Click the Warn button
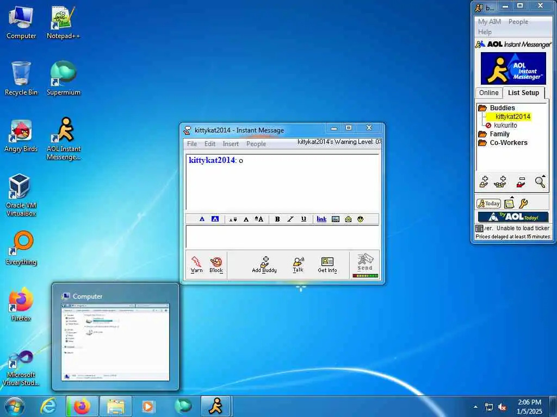 pyautogui.click(x=196, y=264)
